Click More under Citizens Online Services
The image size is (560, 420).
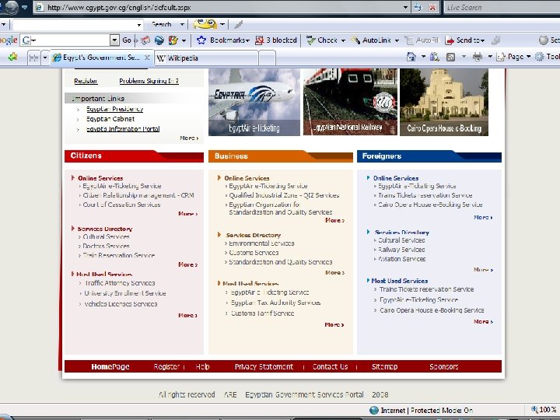pos(188,214)
